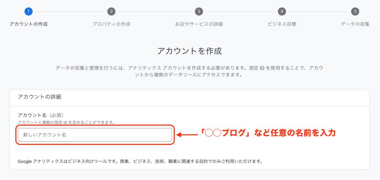Click the Google アナリティクス business-use notice
This screenshot has width=380, height=180.
tap(140, 161)
